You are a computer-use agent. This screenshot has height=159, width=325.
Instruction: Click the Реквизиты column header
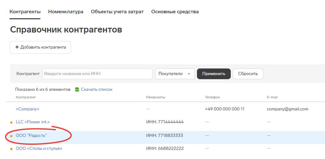pos(156,97)
